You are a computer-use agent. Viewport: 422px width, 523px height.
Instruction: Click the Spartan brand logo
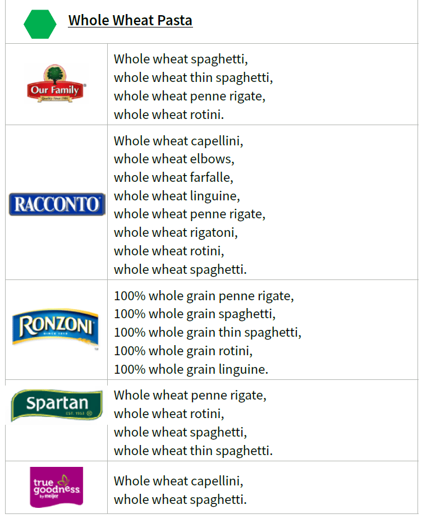click(x=57, y=405)
